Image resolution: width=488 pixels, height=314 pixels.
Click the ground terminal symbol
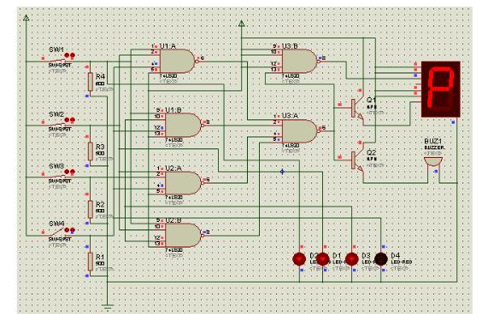pos(108,307)
